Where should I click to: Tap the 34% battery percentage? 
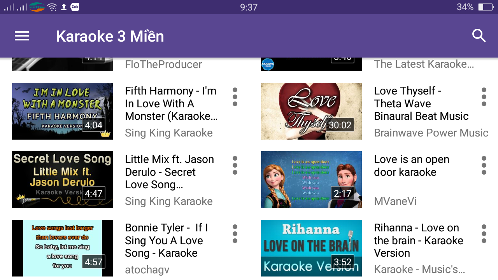tap(465, 7)
